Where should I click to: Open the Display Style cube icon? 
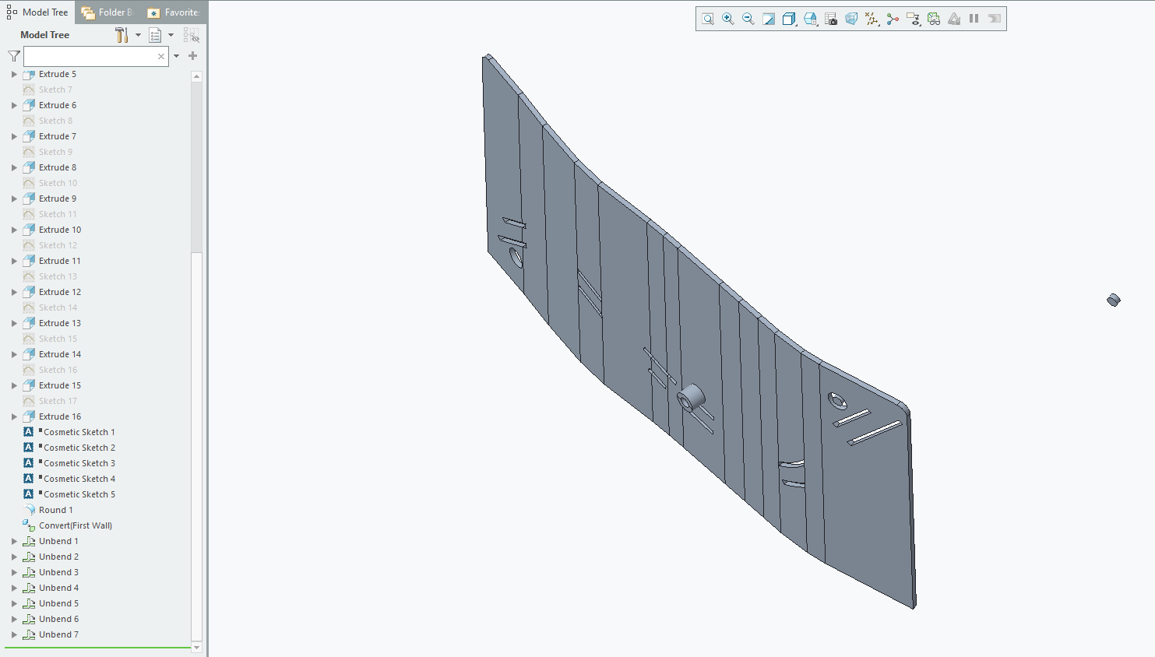point(789,18)
